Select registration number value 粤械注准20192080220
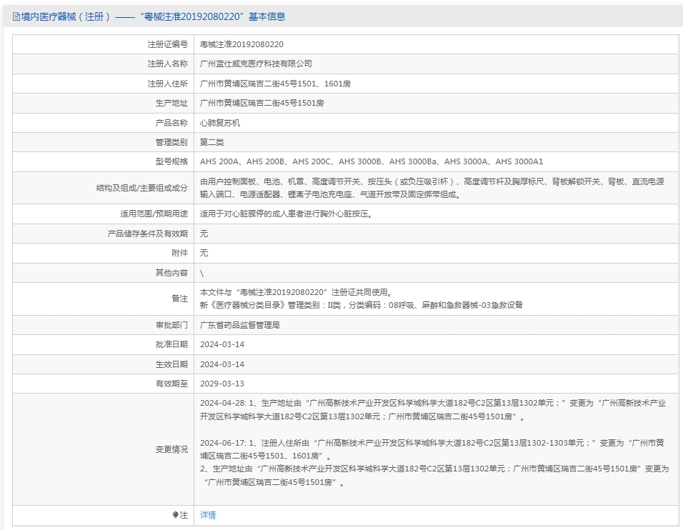Image resolution: width=683 pixels, height=530 pixels. (x=241, y=44)
